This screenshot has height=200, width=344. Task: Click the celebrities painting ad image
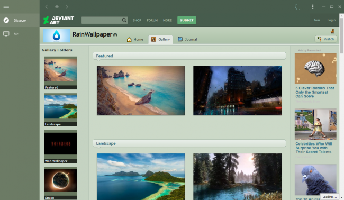point(315,124)
